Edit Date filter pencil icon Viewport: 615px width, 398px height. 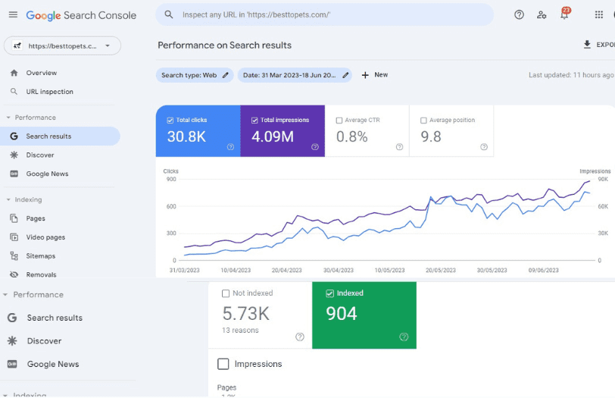coord(345,75)
